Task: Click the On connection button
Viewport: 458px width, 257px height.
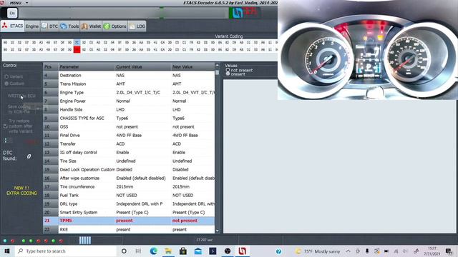Action: 12,13
